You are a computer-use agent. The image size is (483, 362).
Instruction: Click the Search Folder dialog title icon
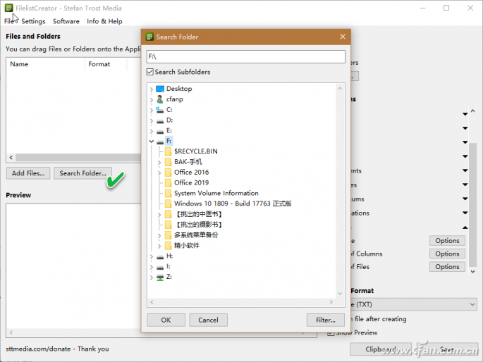[149, 37]
